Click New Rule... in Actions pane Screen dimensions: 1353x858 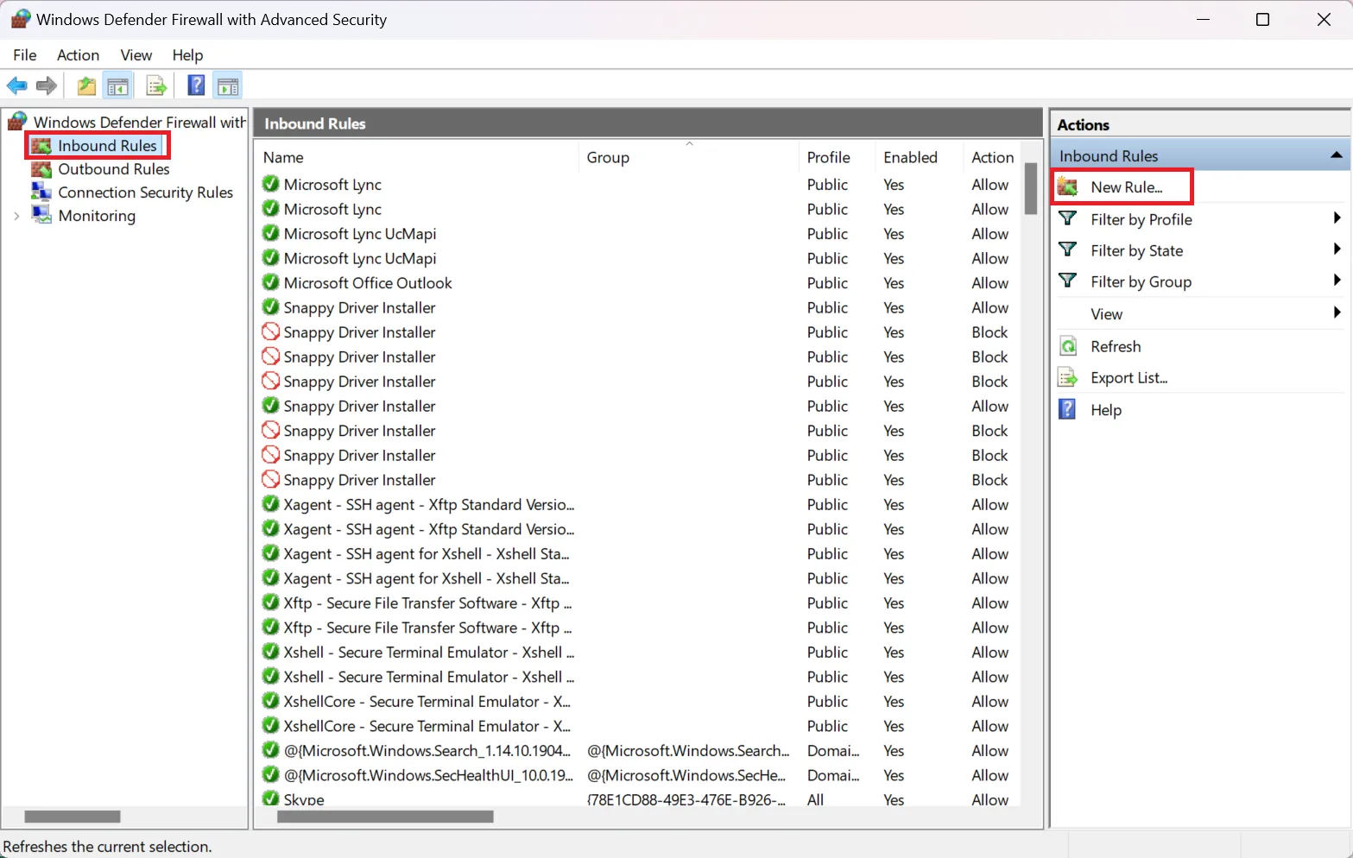tap(1126, 187)
